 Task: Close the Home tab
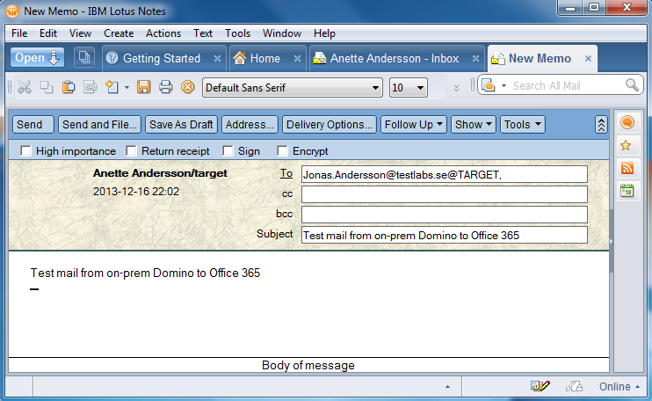297,59
